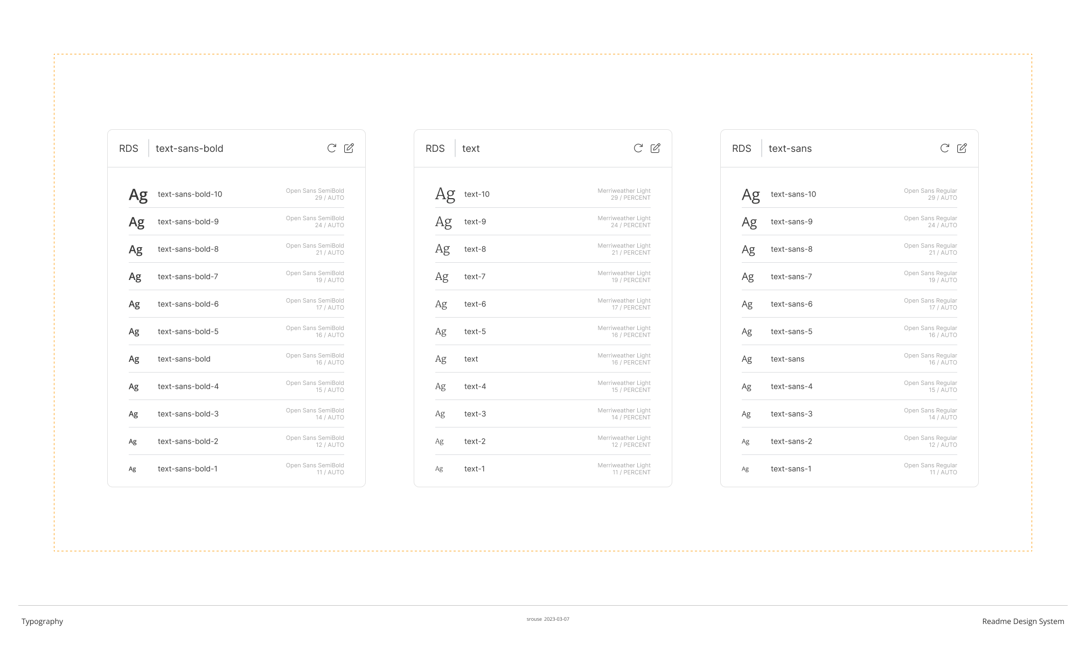This screenshot has width=1086, height=659.
Task: Click Readme Design System footer text
Action: (1022, 621)
